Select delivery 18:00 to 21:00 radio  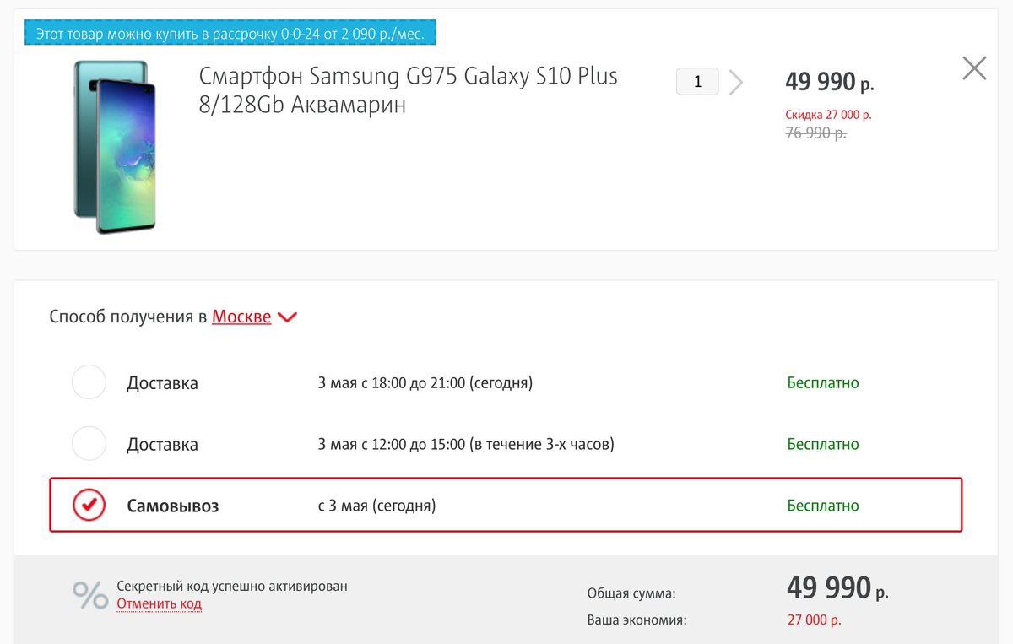point(89,382)
